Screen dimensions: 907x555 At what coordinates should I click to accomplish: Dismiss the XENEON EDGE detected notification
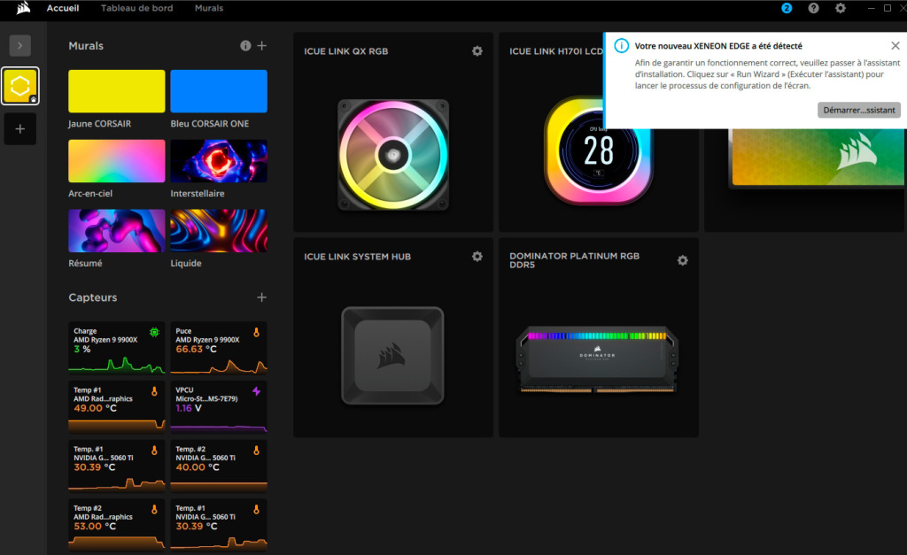pyautogui.click(x=895, y=45)
